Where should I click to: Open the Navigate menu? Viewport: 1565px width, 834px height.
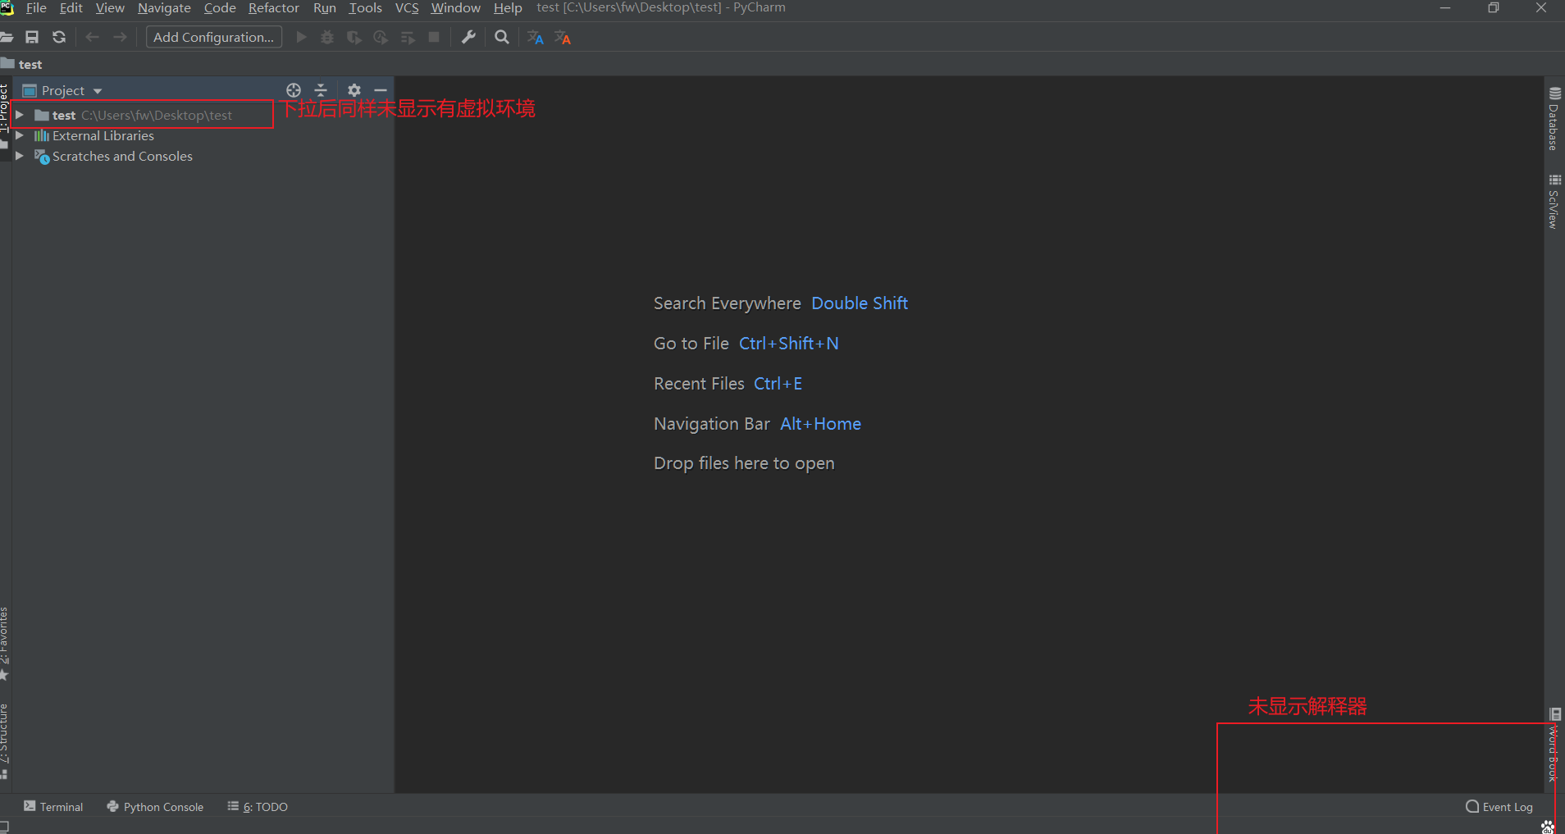tap(164, 8)
